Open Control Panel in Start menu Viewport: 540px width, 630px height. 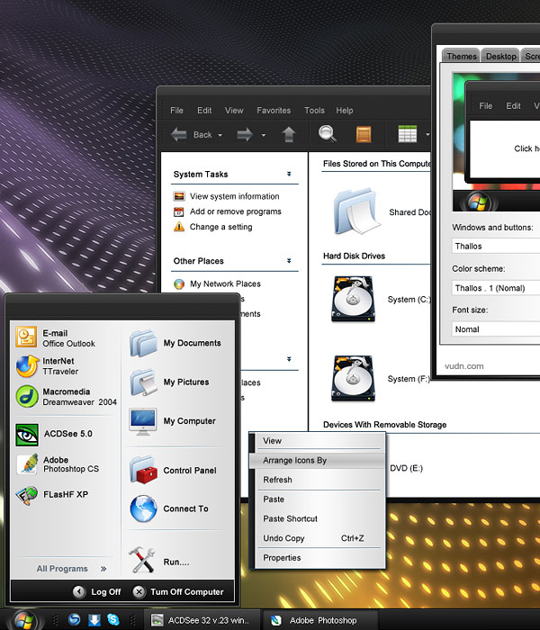click(173, 470)
